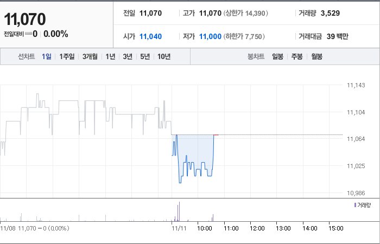Click the 하한가 7,750 text
Viewport: 380px width, 244px height.
coord(244,36)
